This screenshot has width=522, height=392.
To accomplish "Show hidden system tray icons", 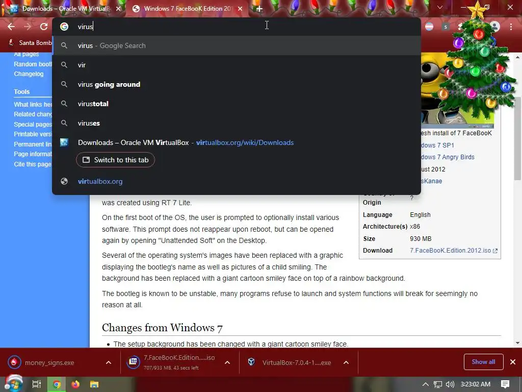I will pos(426,384).
